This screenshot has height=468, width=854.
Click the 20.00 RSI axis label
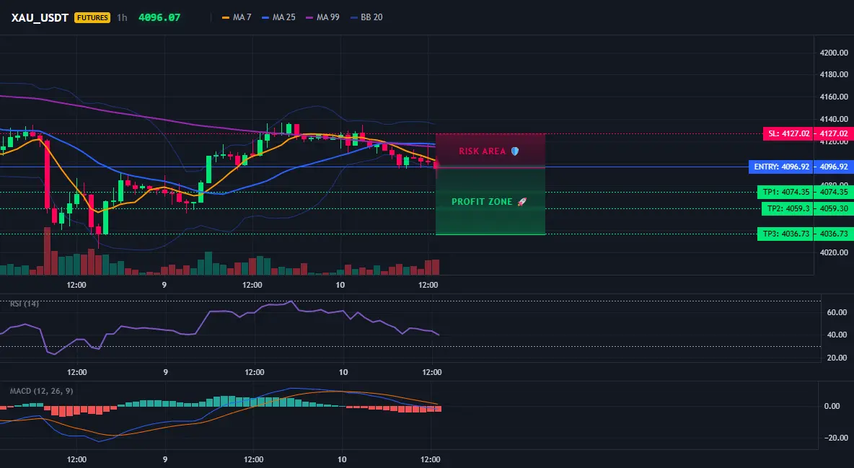[x=837, y=358]
